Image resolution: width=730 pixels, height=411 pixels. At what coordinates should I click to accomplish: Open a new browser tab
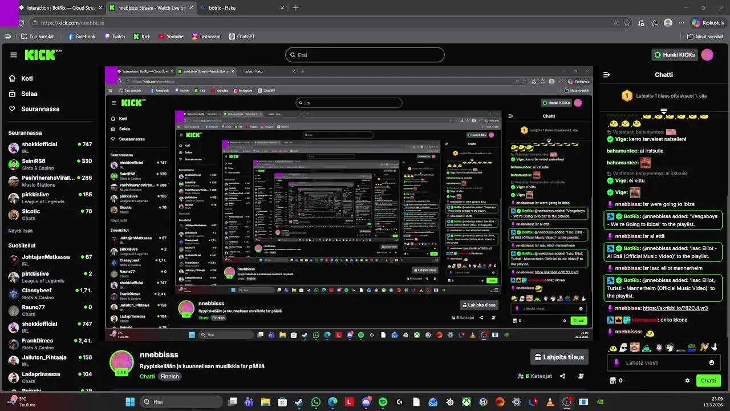coord(295,8)
